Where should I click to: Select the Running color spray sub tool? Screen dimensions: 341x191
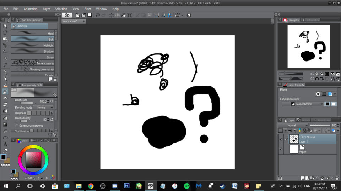point(33,69)
